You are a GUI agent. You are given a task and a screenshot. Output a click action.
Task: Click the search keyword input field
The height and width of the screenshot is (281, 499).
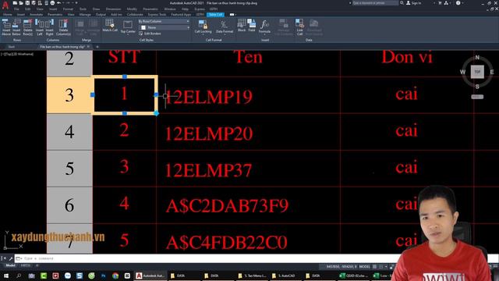point(375,3)
